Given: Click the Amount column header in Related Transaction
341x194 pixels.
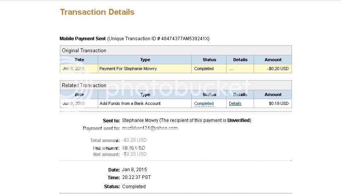Looking at the screenshot, I should point(273,94).
